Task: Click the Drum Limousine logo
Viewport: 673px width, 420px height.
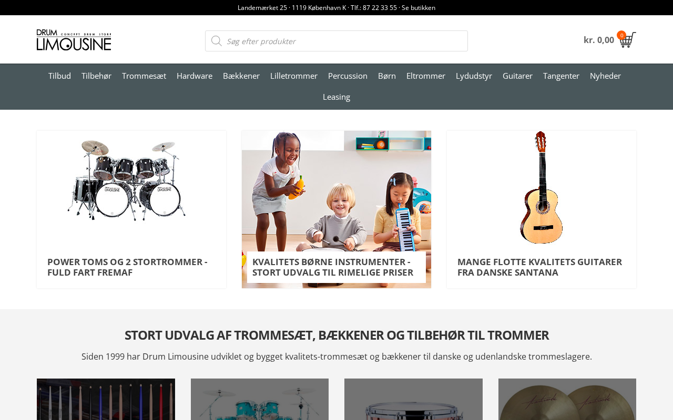Action: [x=74, y=40]
